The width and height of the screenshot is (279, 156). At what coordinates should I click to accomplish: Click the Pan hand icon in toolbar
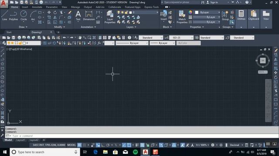click(x=80, y=38)
